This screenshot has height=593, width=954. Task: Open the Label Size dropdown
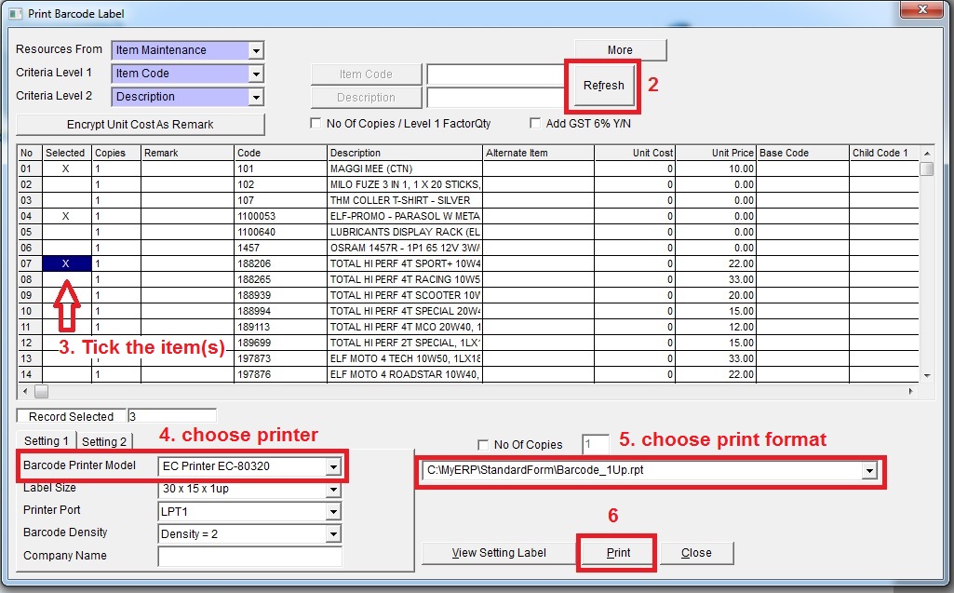(333, 490)
